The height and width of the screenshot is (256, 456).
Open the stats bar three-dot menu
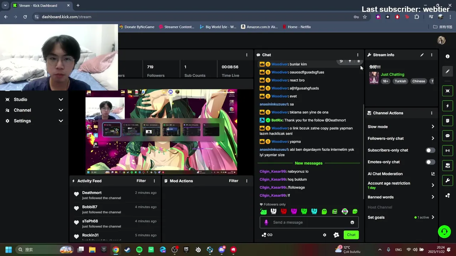coord(247,55)
